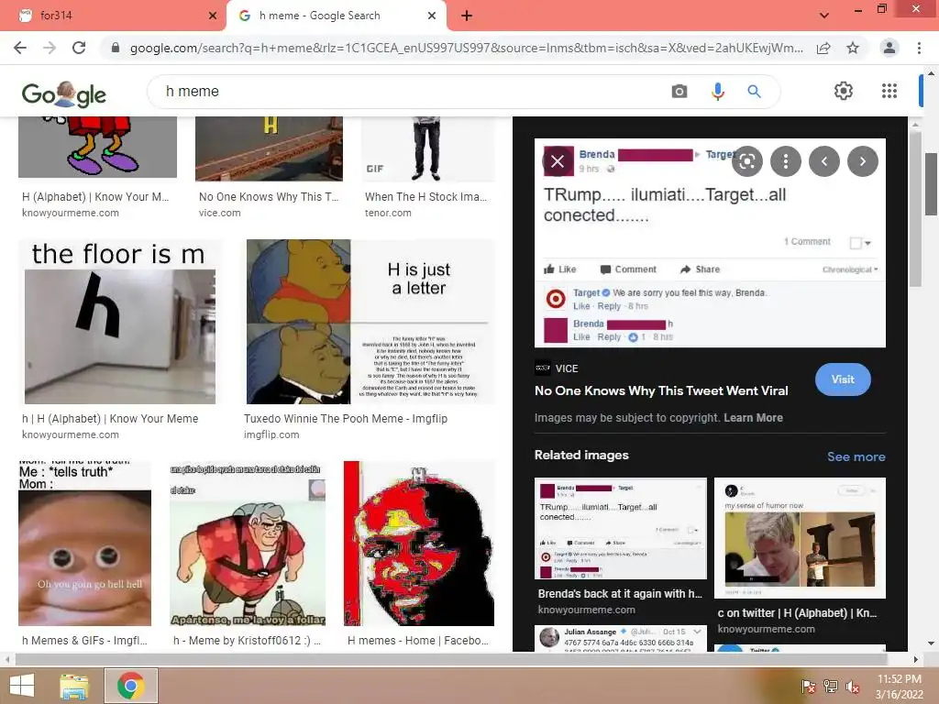Open Tuxedo Winnie The Pooh Meme - Imgflip
Viewport: 939px width, 704px height.
(346, 418)
